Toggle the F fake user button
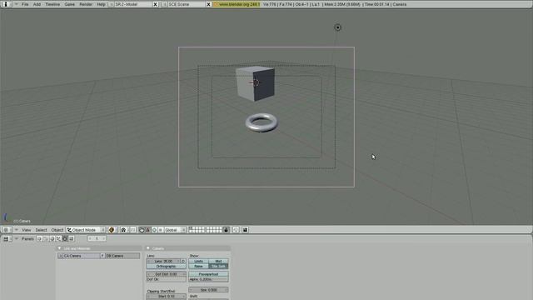The height and width of the screenshot is (300, 533). pyautogui.click(x=102, y=256)
